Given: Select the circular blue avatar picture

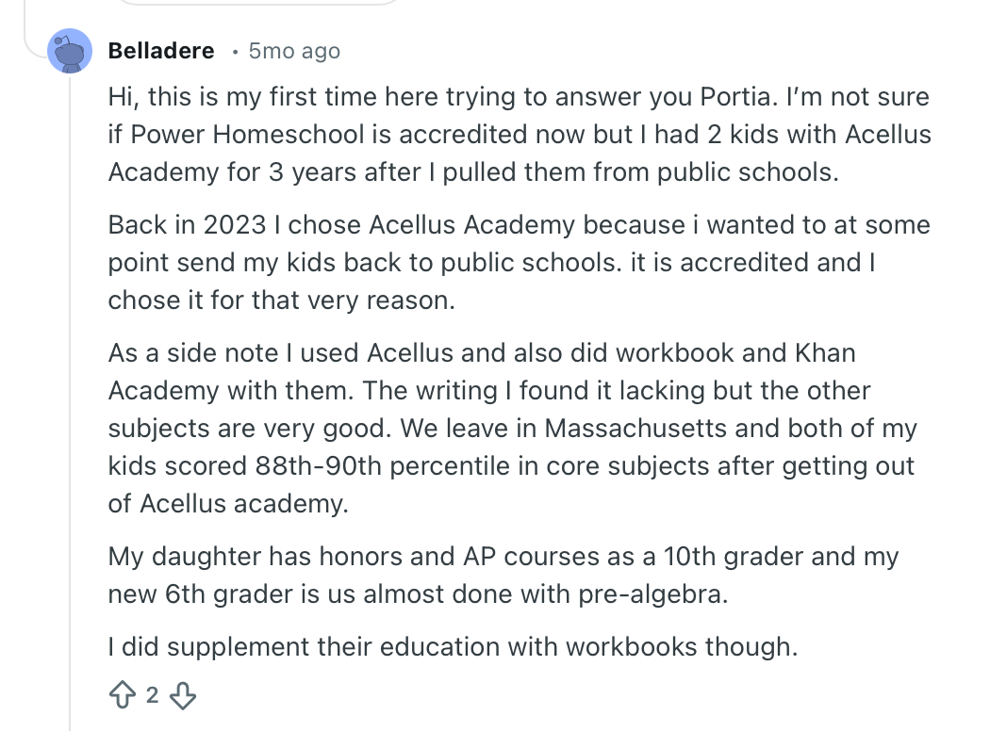Looking at the screenshot, I should click(70, 51).
